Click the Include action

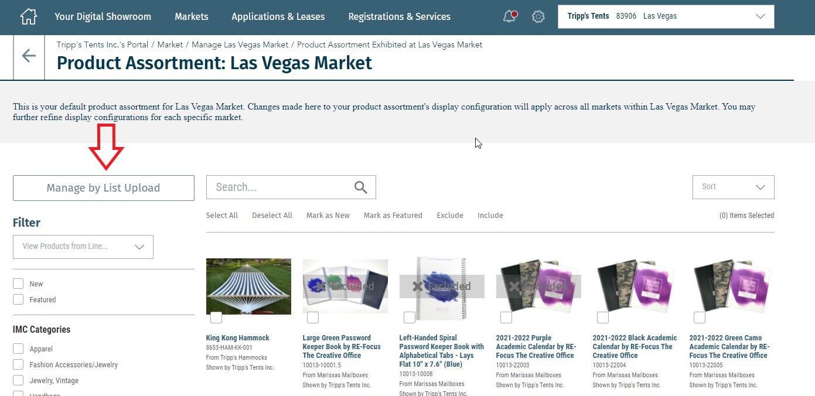click(490, 216)
